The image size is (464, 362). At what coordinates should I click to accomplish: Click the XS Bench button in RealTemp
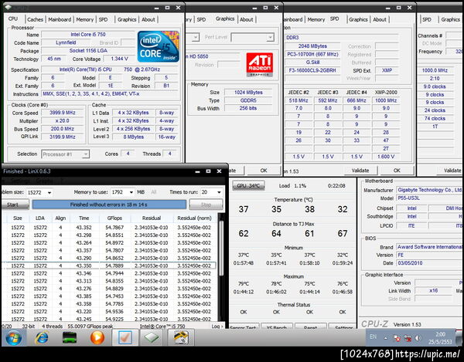pyautogui.click(x=276, y=327)
